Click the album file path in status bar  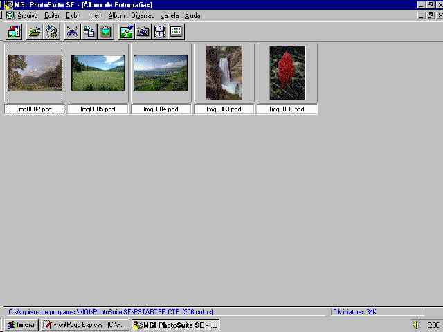(x=111, y=312)
